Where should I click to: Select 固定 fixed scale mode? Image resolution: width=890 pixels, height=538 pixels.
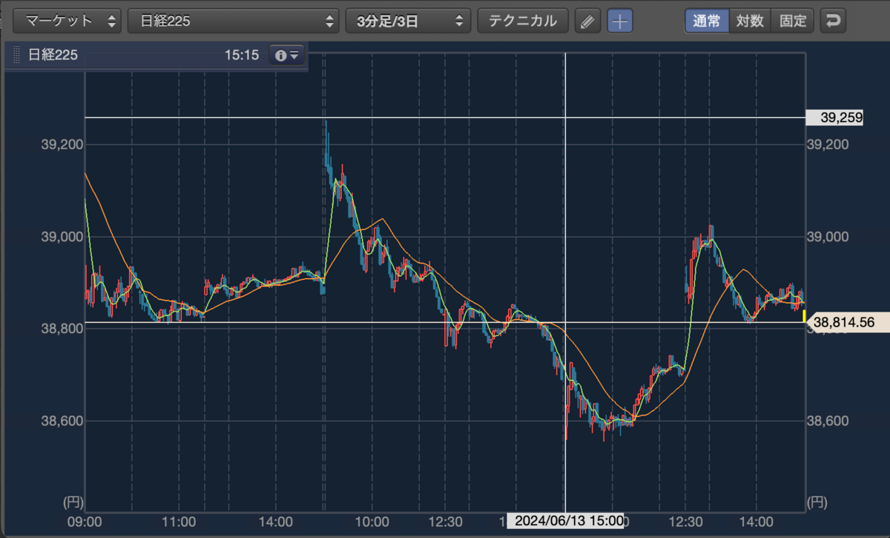point(793,21)
